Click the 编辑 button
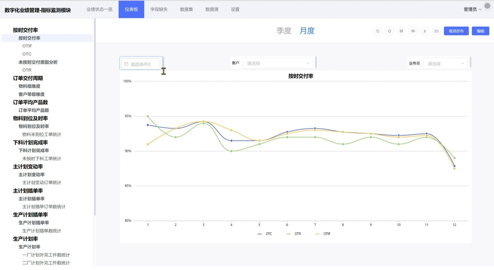 [x=480, y=31]
